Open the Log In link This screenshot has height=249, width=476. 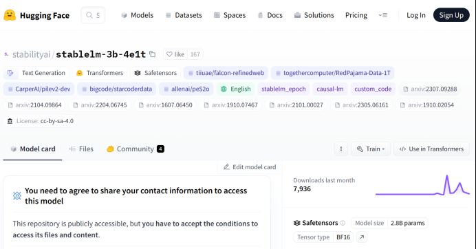[416, 15]
